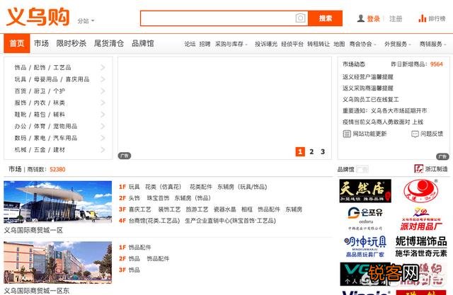Select 办公/体育/宠物用品 category
Screen dimensions: 453x295
46,126
